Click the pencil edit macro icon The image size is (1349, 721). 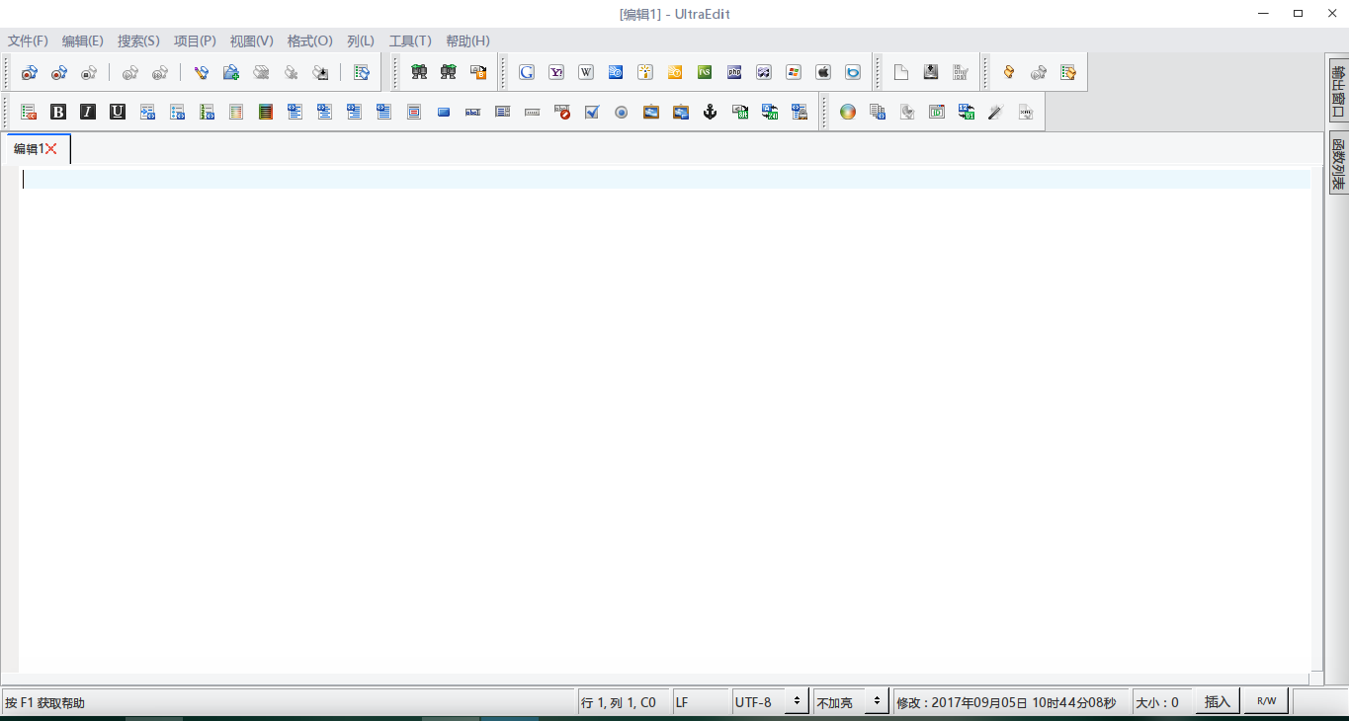click(x=202, y=72)
